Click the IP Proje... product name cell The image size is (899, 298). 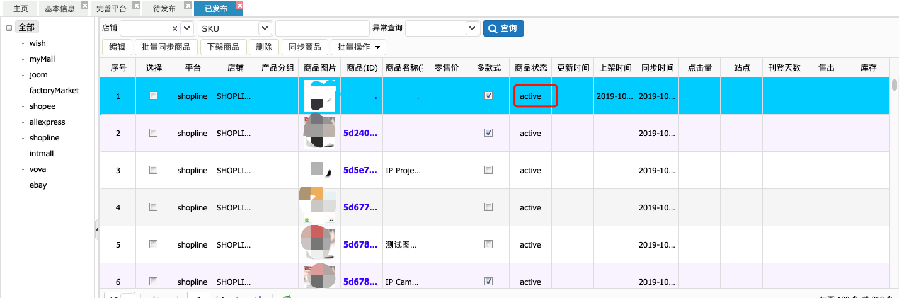click(403, 171)
